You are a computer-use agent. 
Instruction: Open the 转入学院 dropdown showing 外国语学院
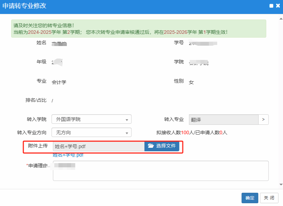point(91,119)
